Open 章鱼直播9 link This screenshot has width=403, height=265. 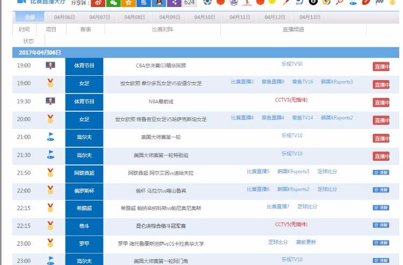coord(272,82)
